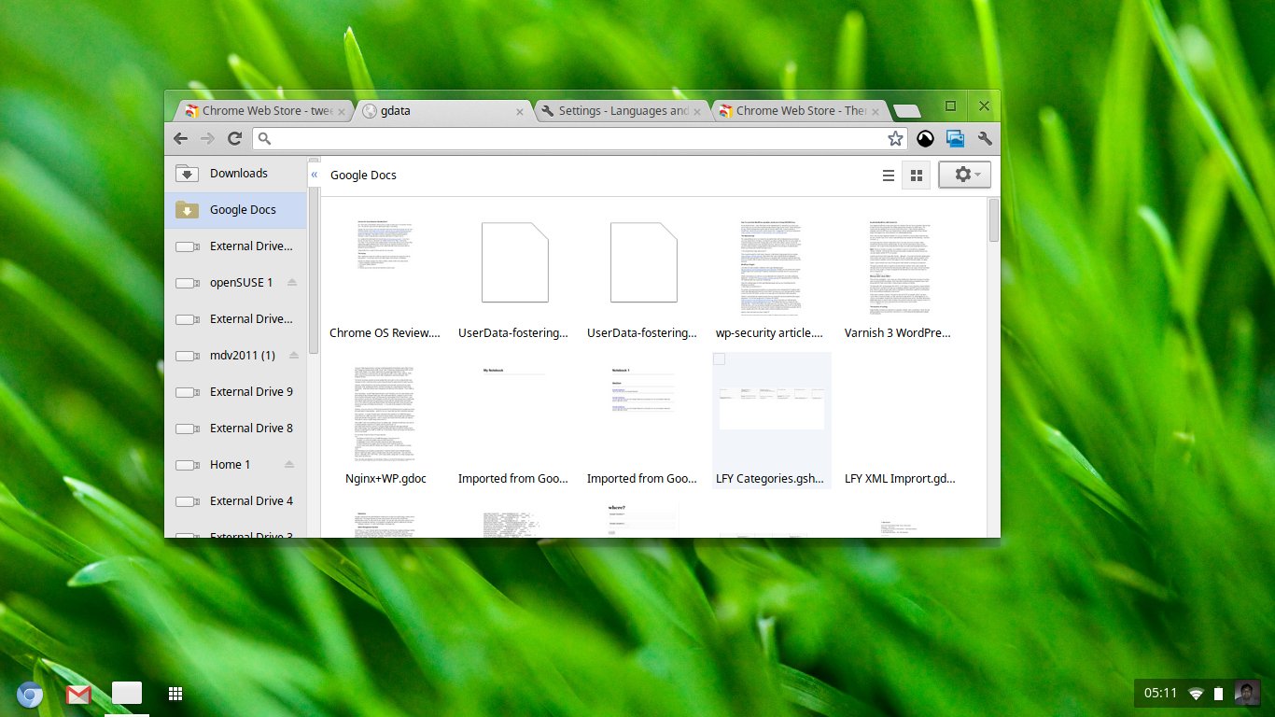The image size is (1275, 717).
Task: Open External Drive 9 in the sidebar
Action: click(x=250, y=391)
